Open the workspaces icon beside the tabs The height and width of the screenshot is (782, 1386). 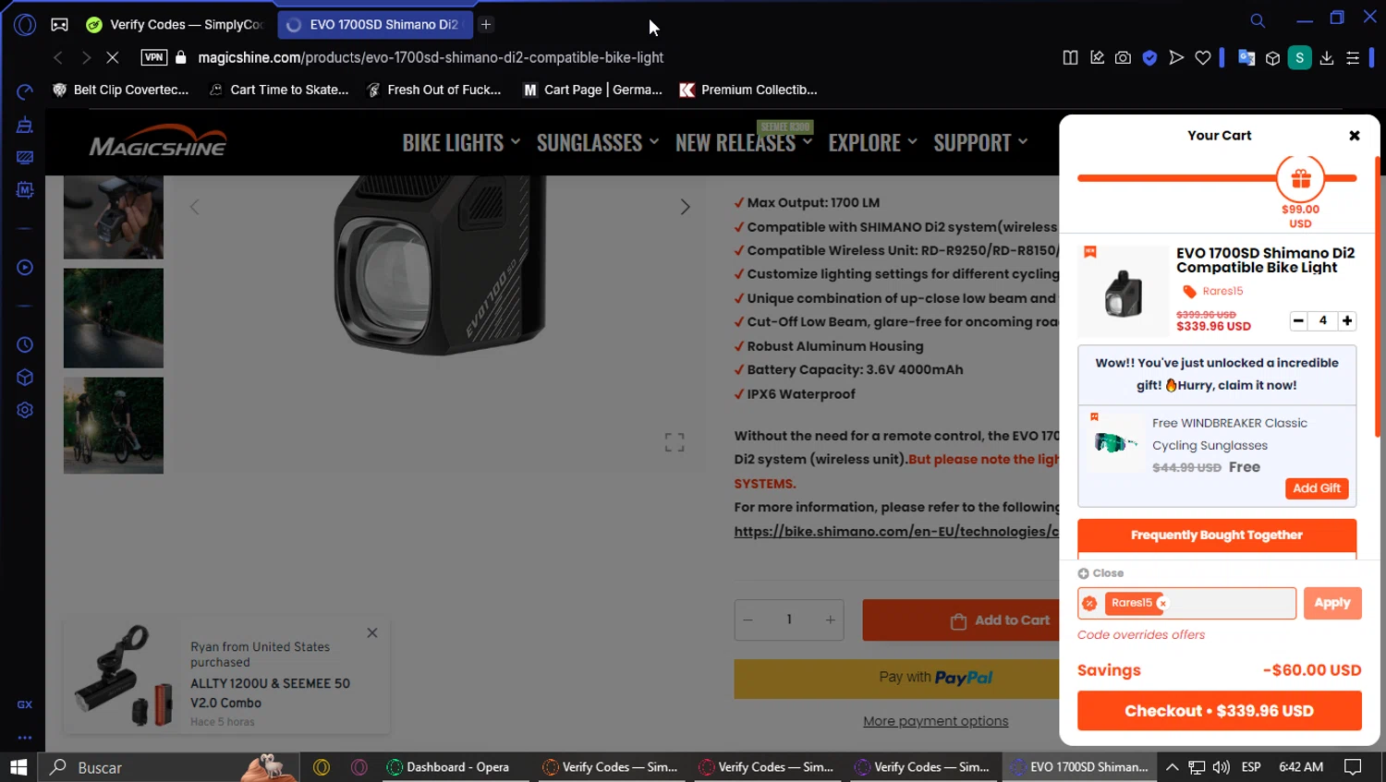[59, 25]
